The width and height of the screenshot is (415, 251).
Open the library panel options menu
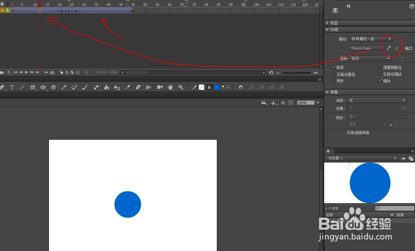tap(413, 151)
